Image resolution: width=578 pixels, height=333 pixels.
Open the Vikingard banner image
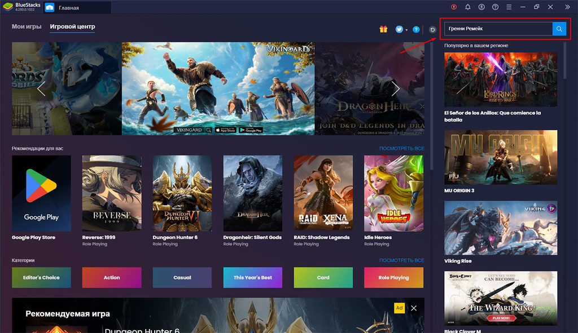[218, 88]
